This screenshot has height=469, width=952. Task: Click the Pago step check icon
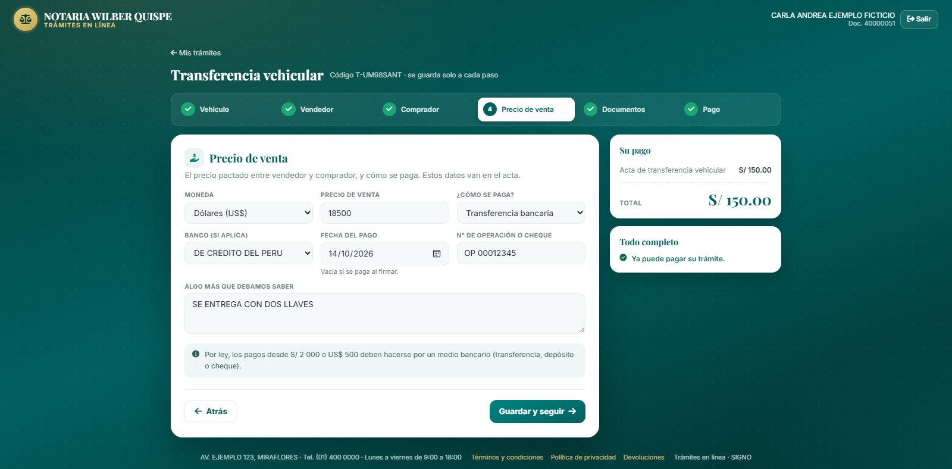(691, 110)
